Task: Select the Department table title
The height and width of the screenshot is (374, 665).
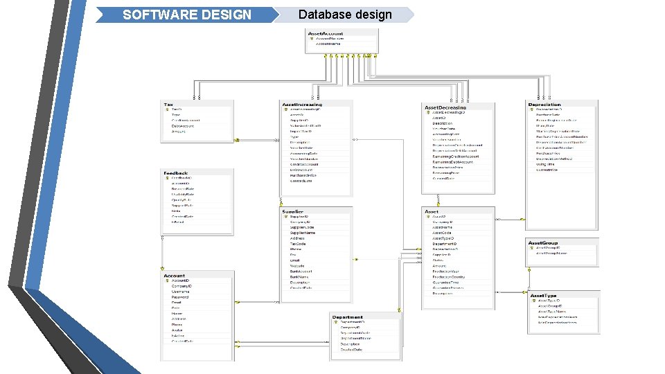Action: tap(347, 317)
